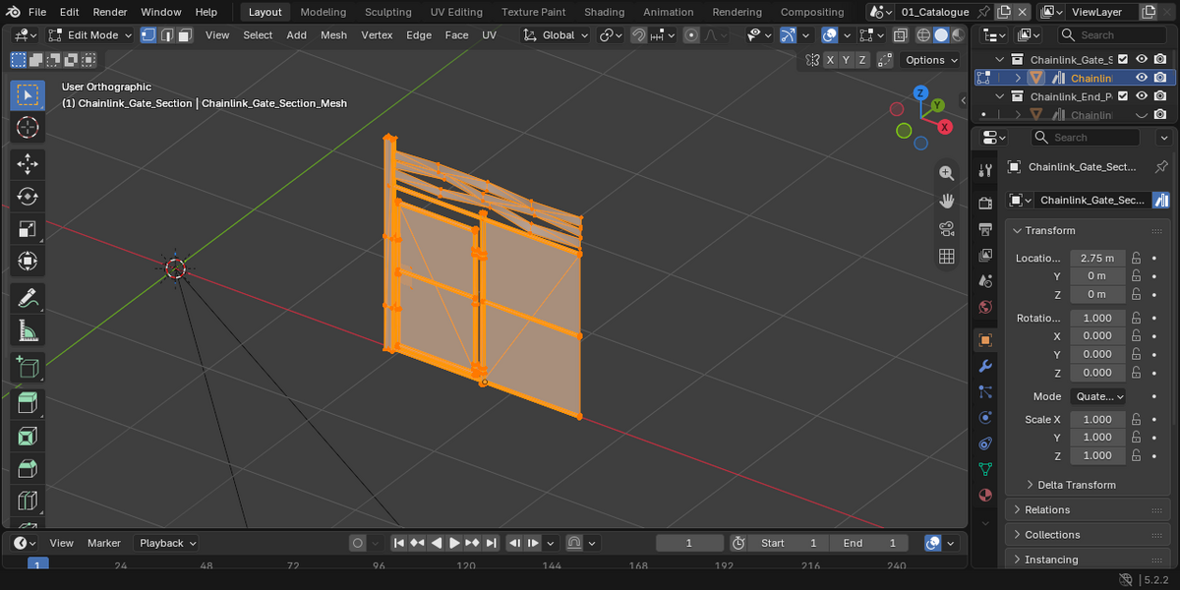Viewport: 1180px width, 590px height.
Task: Open the Particles properties tab
Action: (985, 391)
